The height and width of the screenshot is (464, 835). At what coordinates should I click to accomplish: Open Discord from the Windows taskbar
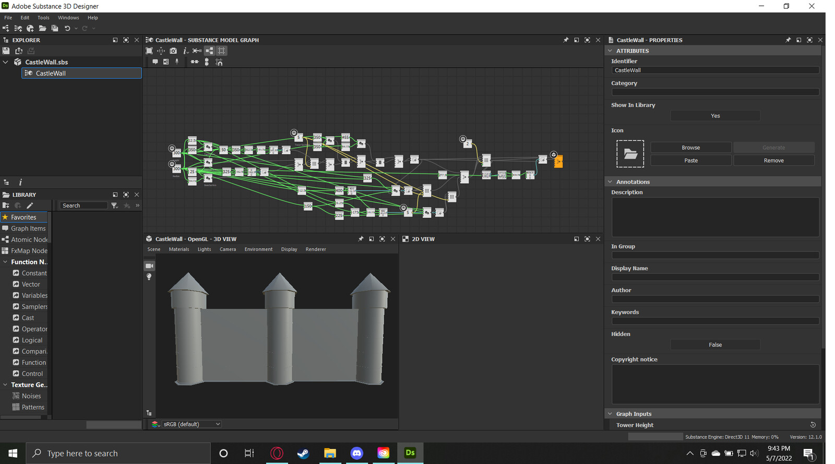[357, 453]
